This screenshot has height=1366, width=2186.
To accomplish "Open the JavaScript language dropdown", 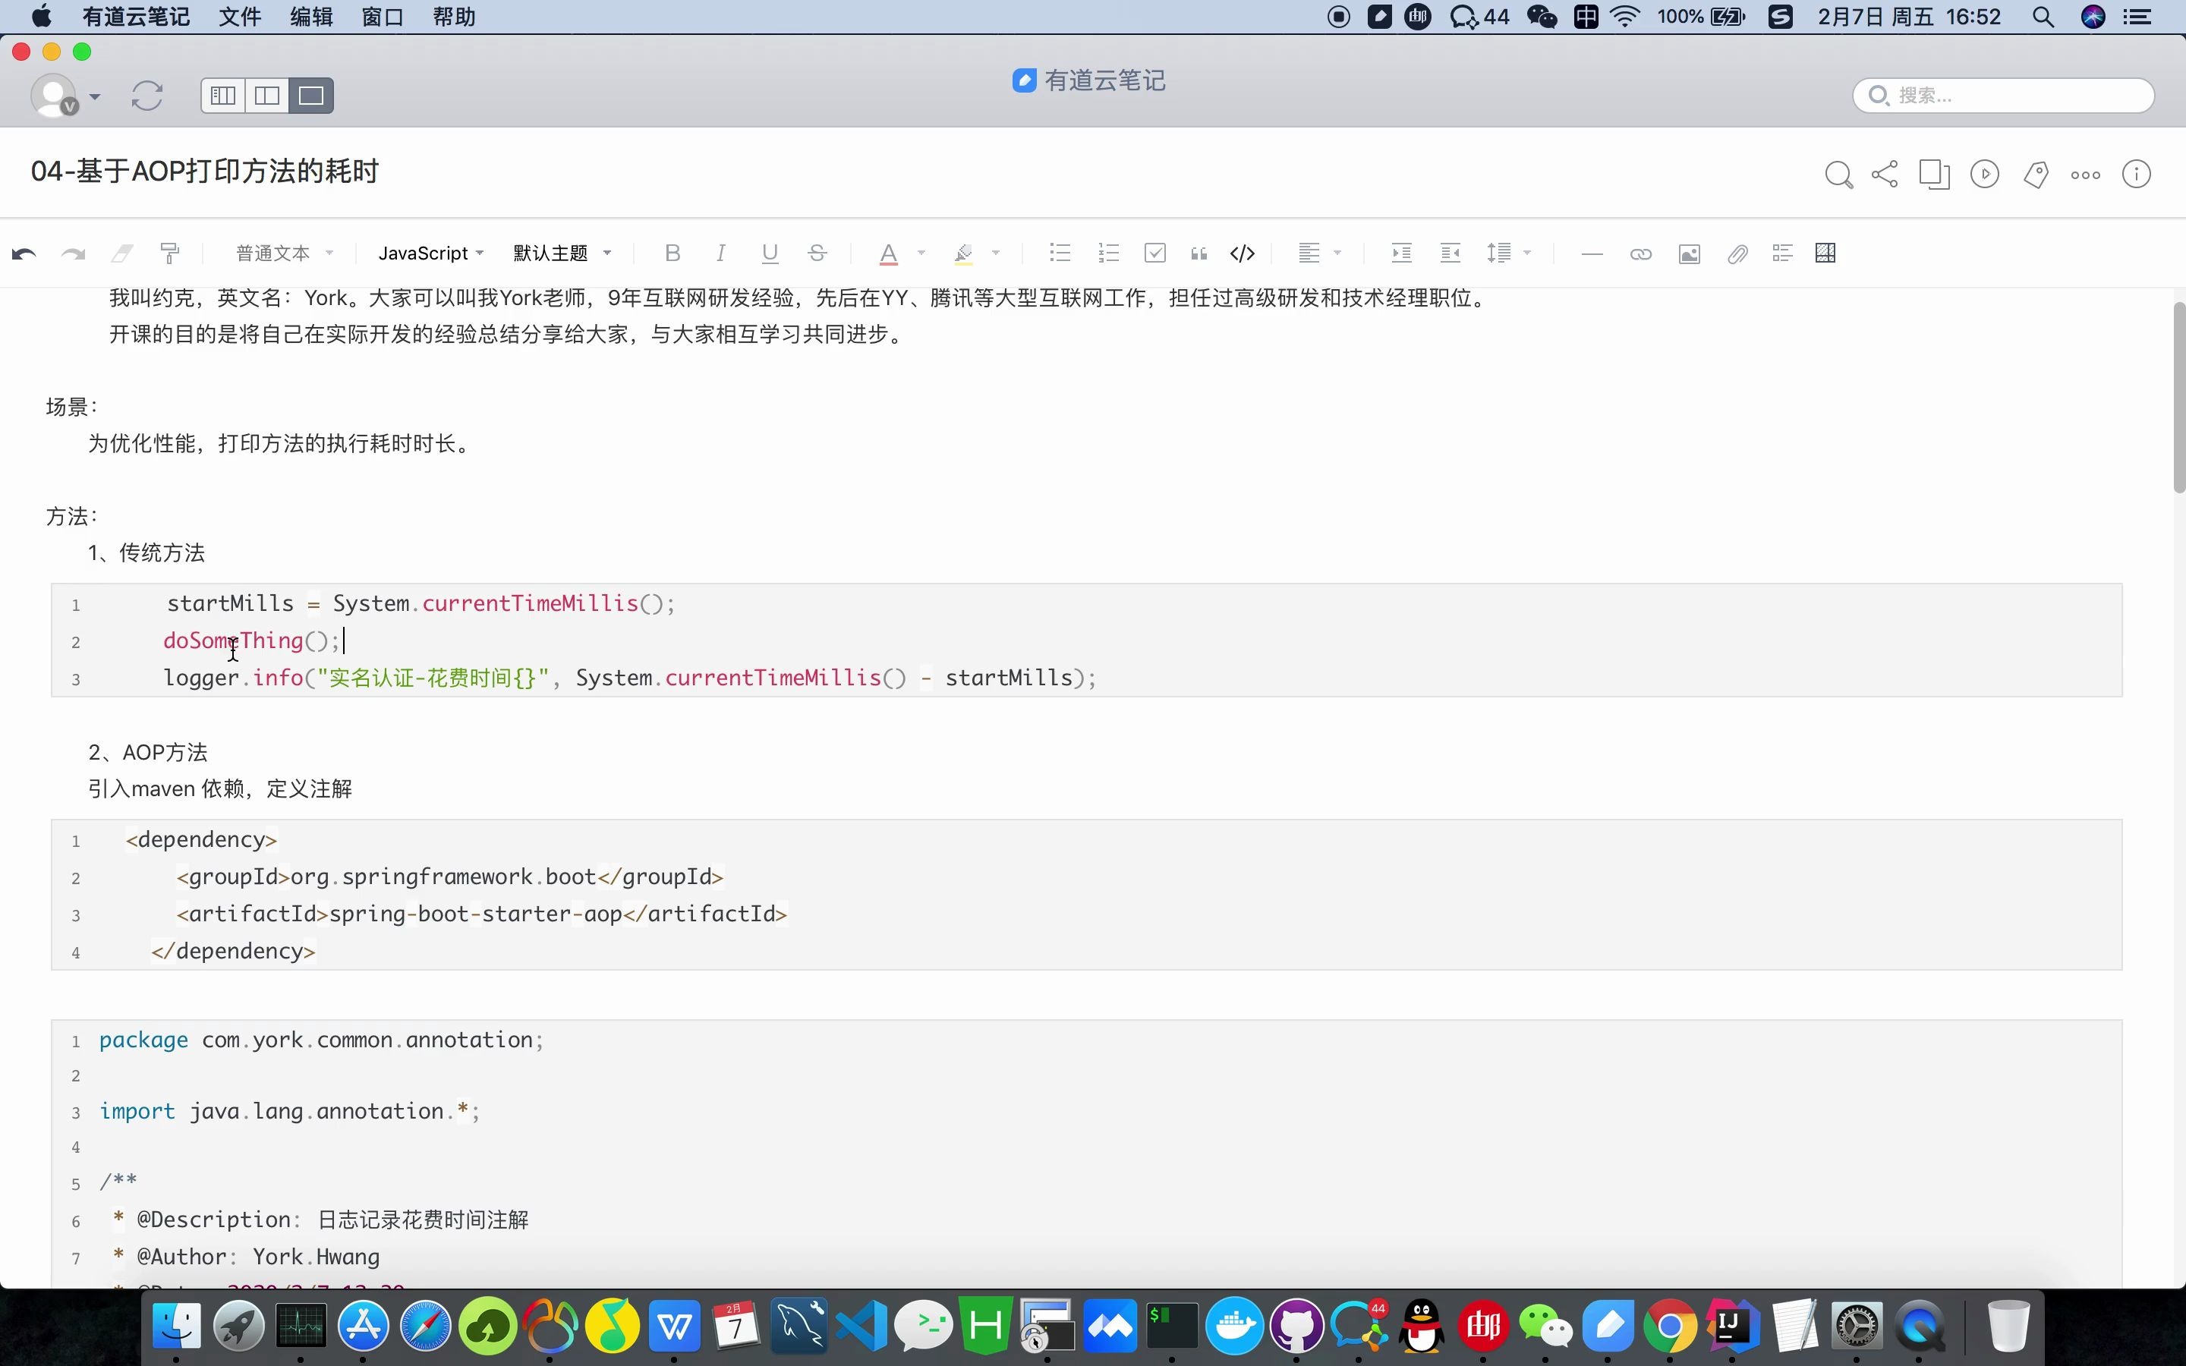I will point(431,254).
